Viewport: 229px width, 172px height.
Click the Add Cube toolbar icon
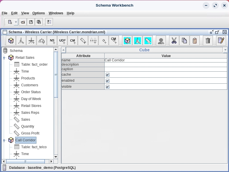pyautogui.click(x=11, y=41)
